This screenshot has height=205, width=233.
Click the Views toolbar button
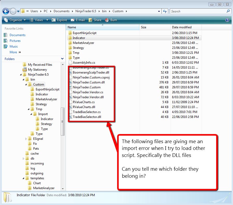pyautogui.click(x=36, y=20)
